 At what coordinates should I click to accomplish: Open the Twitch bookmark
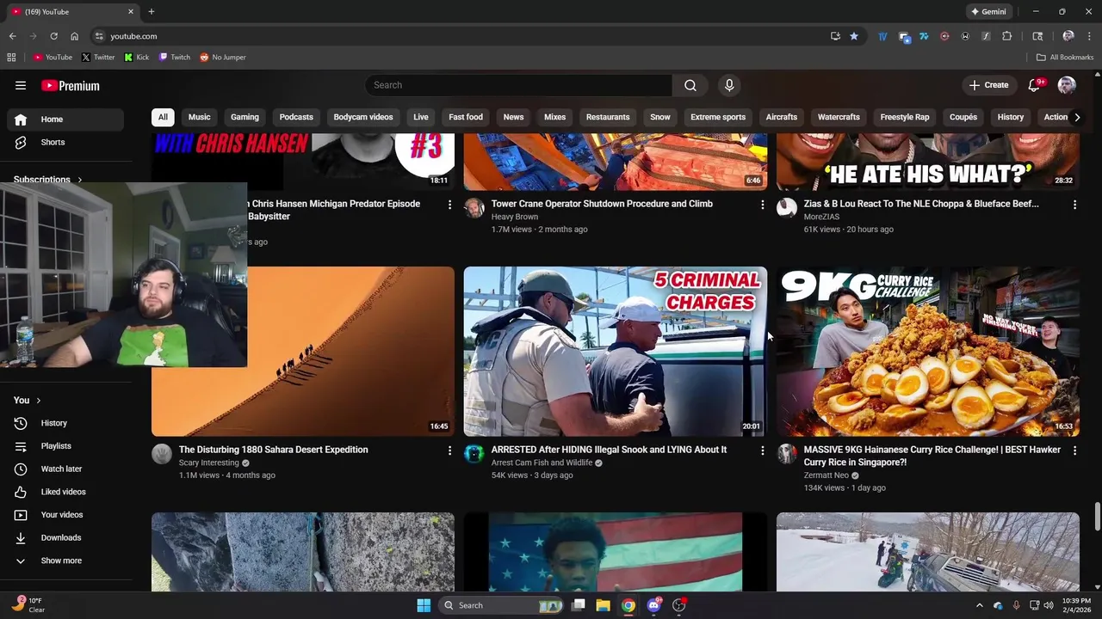pyautogui.click(x=175, y=58)
